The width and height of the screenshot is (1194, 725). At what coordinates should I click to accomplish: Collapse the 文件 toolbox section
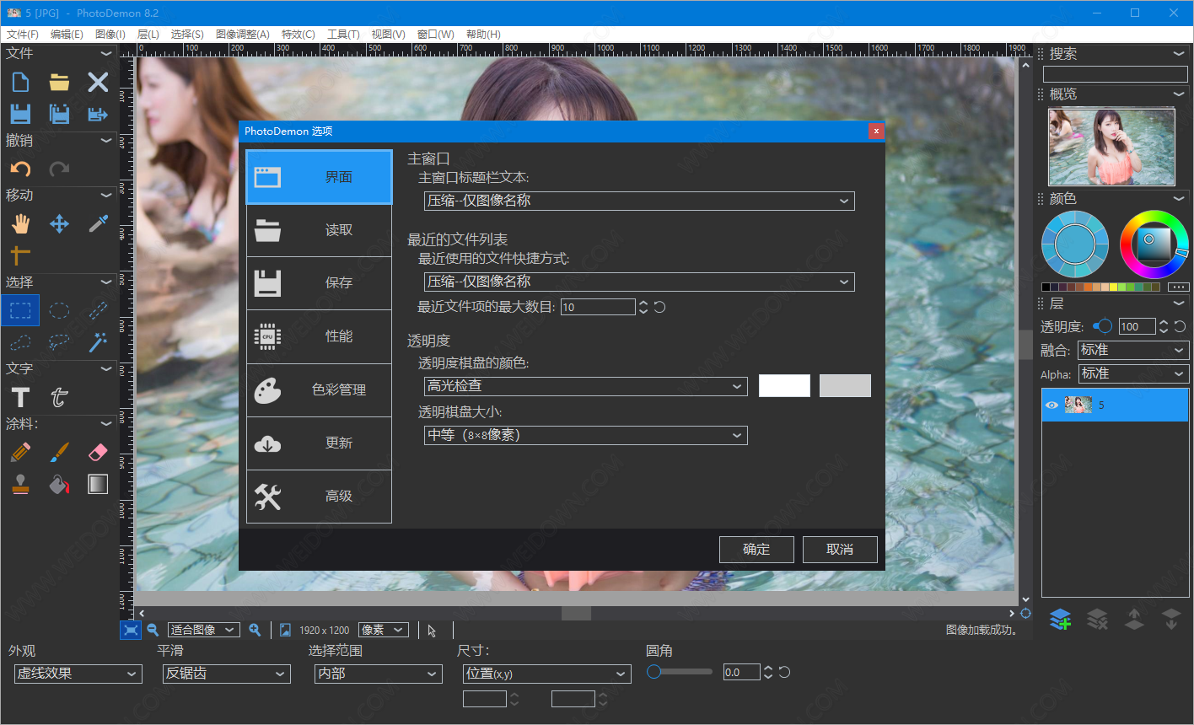point(106,53)
